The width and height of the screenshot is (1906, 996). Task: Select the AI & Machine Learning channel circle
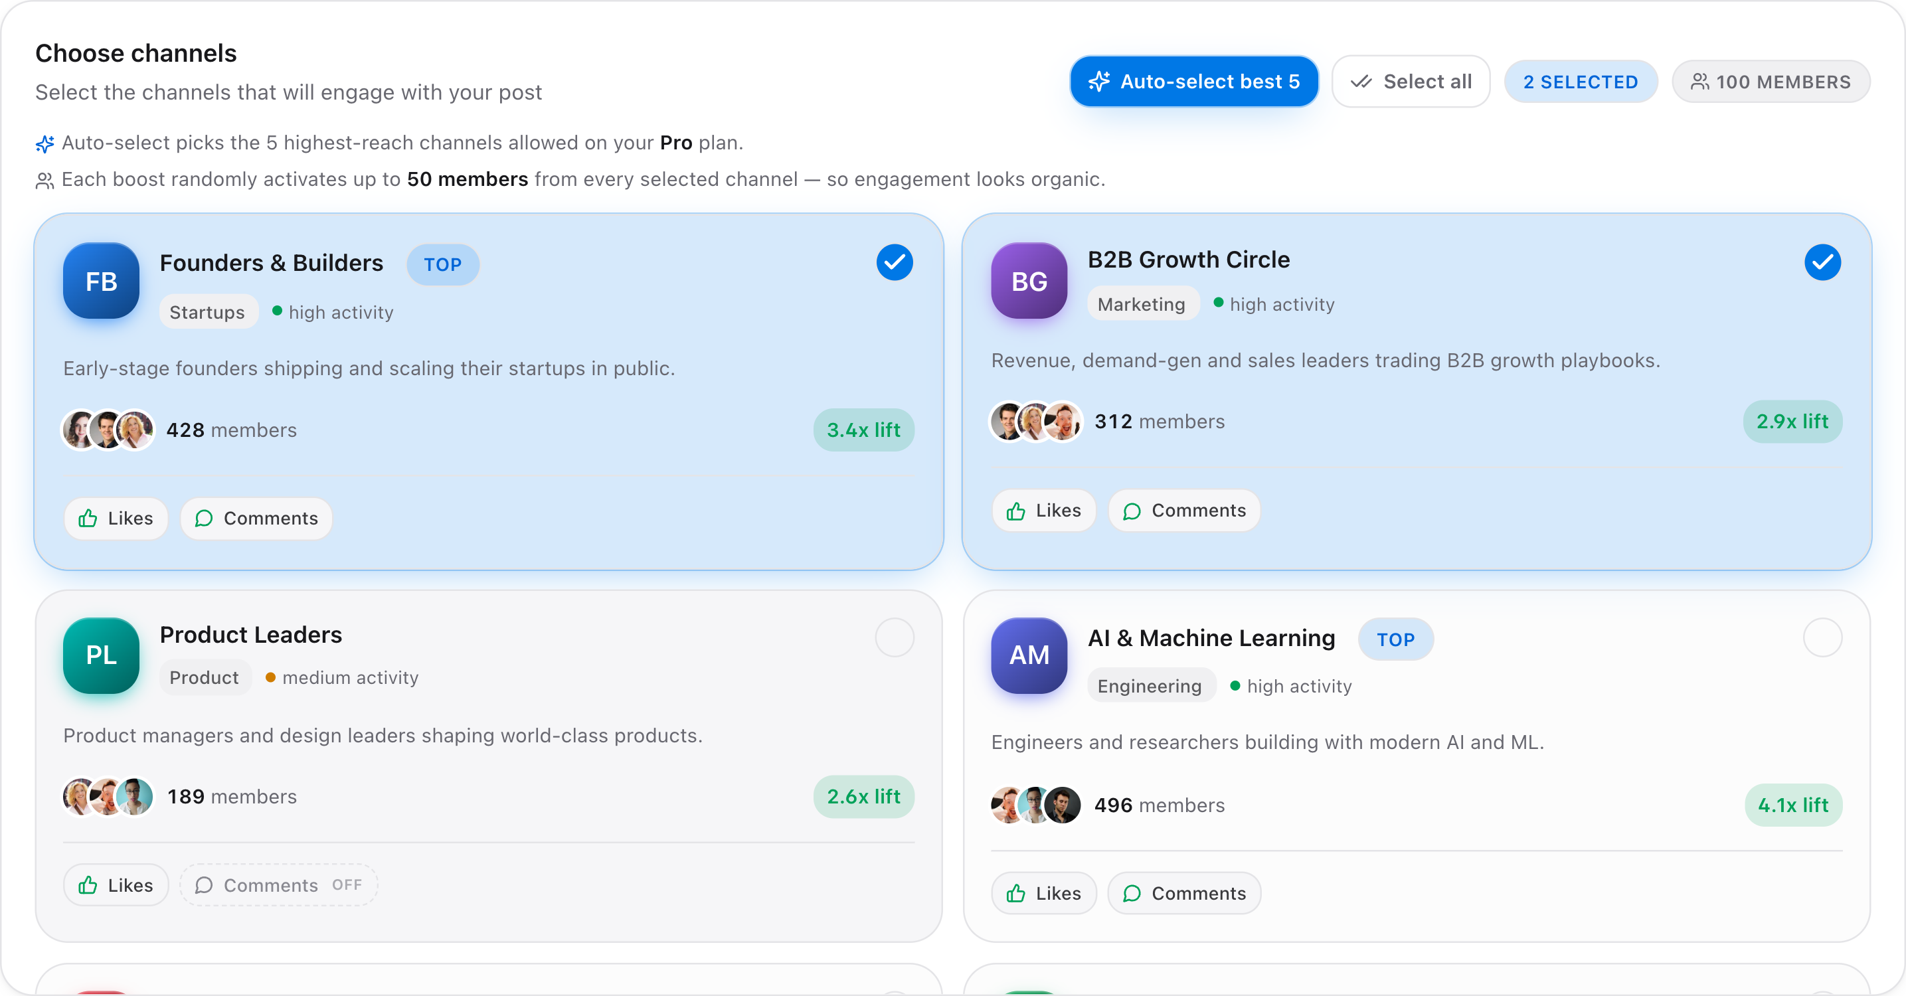coord(1822,637)
